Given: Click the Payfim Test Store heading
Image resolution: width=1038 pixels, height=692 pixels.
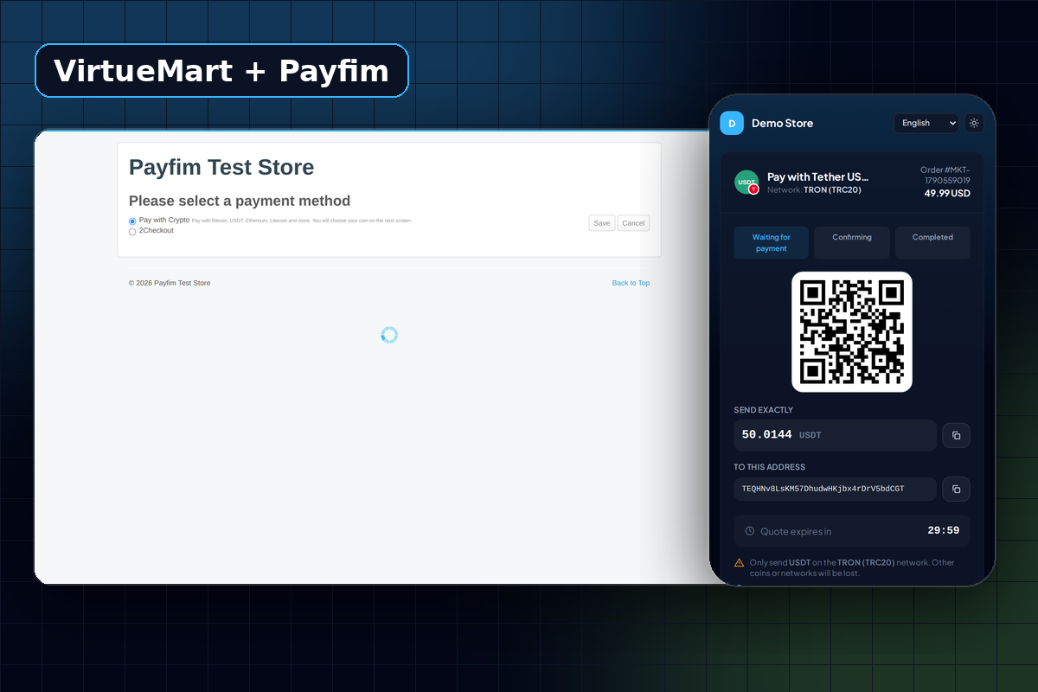Looking at the screenshot, I should click(x=221, y=167).
